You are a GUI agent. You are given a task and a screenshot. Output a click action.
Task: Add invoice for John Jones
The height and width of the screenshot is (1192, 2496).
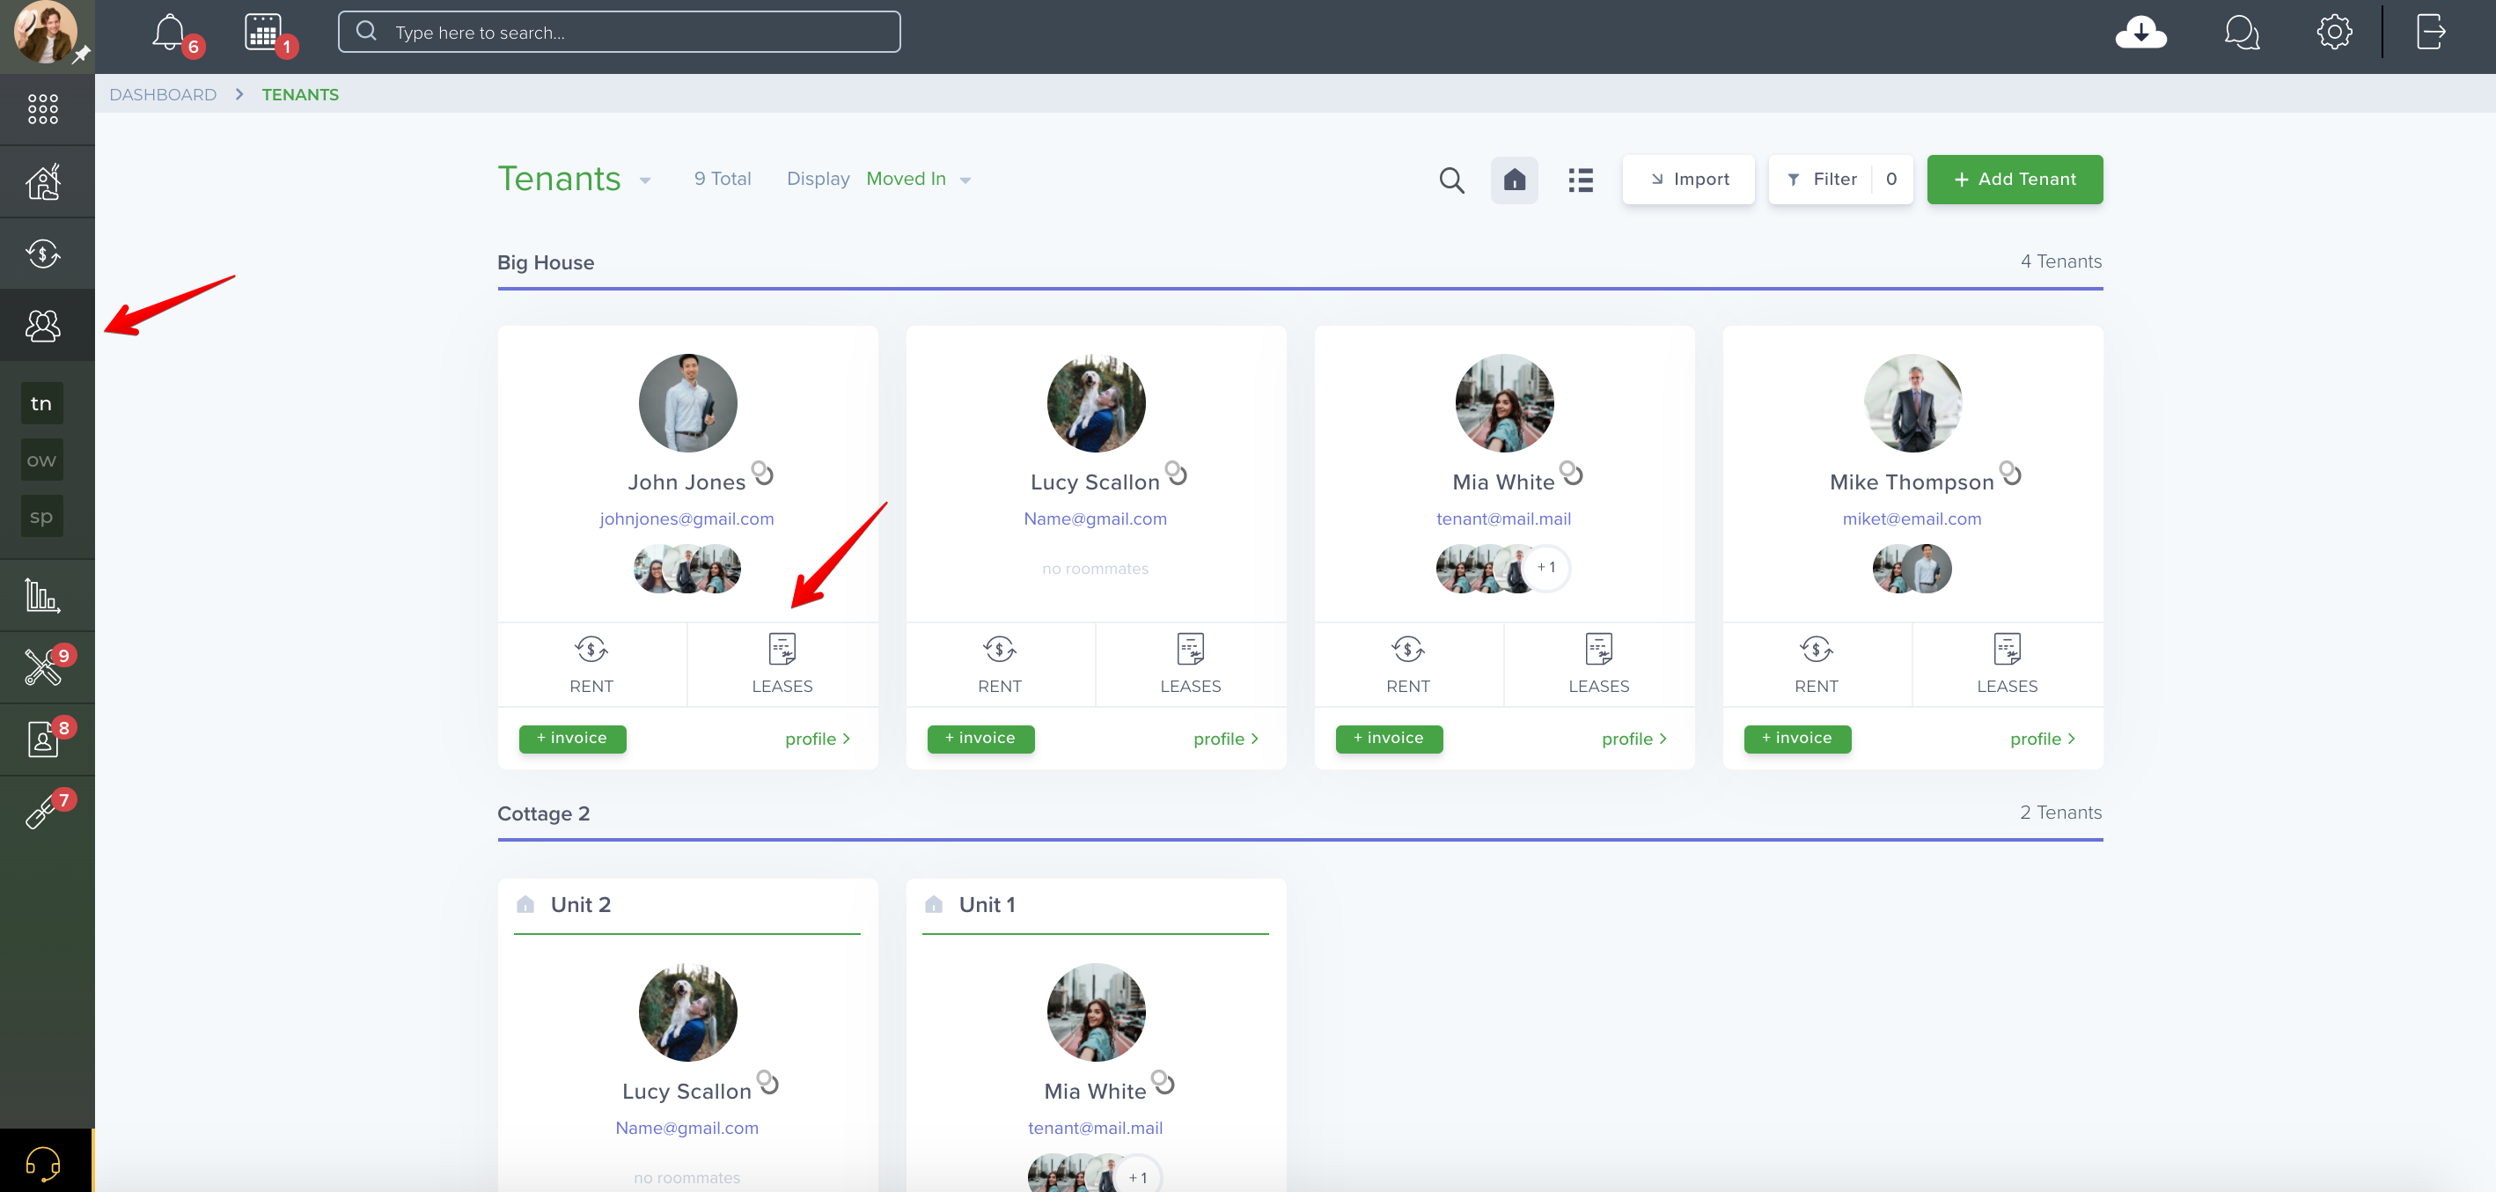click(x=572, y=739)
